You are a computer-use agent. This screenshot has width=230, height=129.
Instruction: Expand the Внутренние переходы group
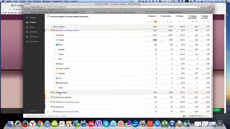pyautogui.click(x=48, y=97)
